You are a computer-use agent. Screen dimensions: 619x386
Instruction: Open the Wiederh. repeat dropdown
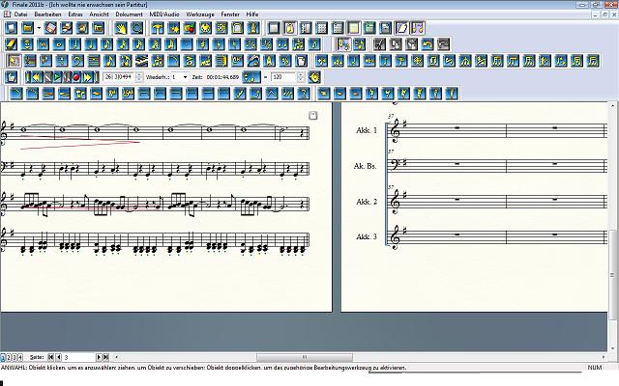click(187, 77)
